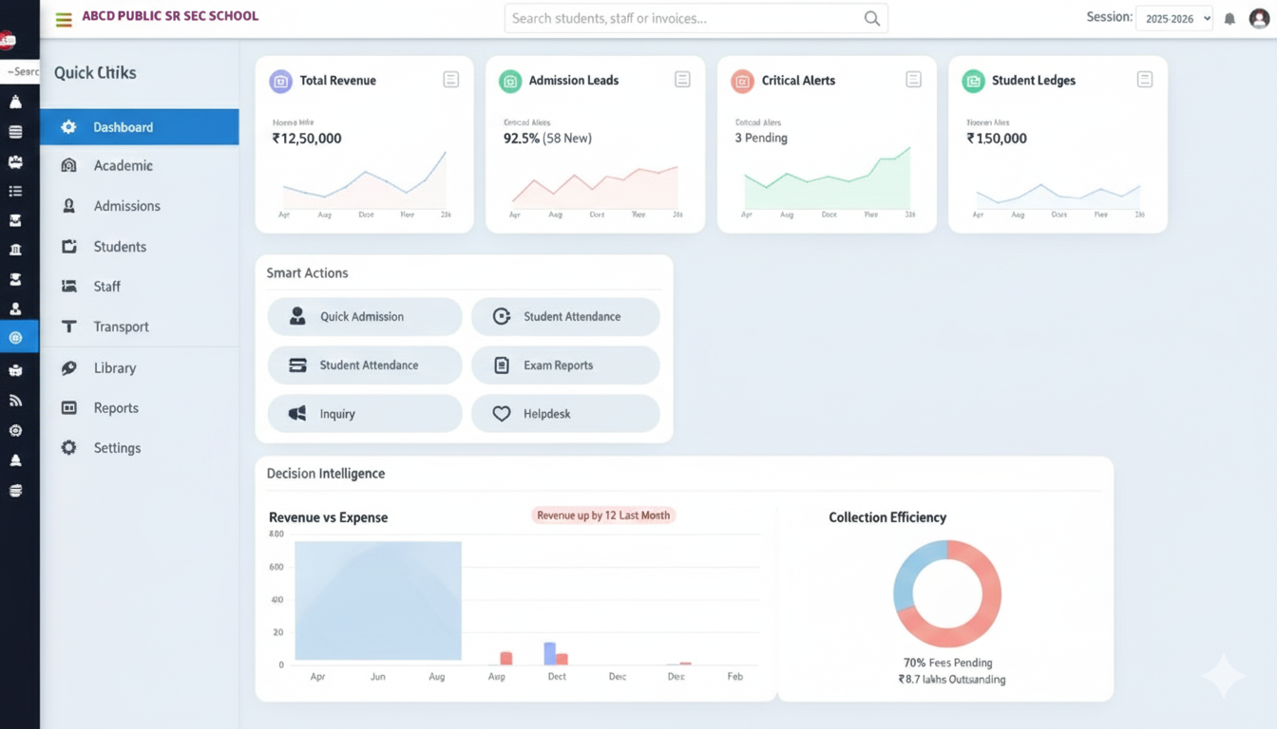
Task: Open Settings via the gear icon
Action: 68,447
